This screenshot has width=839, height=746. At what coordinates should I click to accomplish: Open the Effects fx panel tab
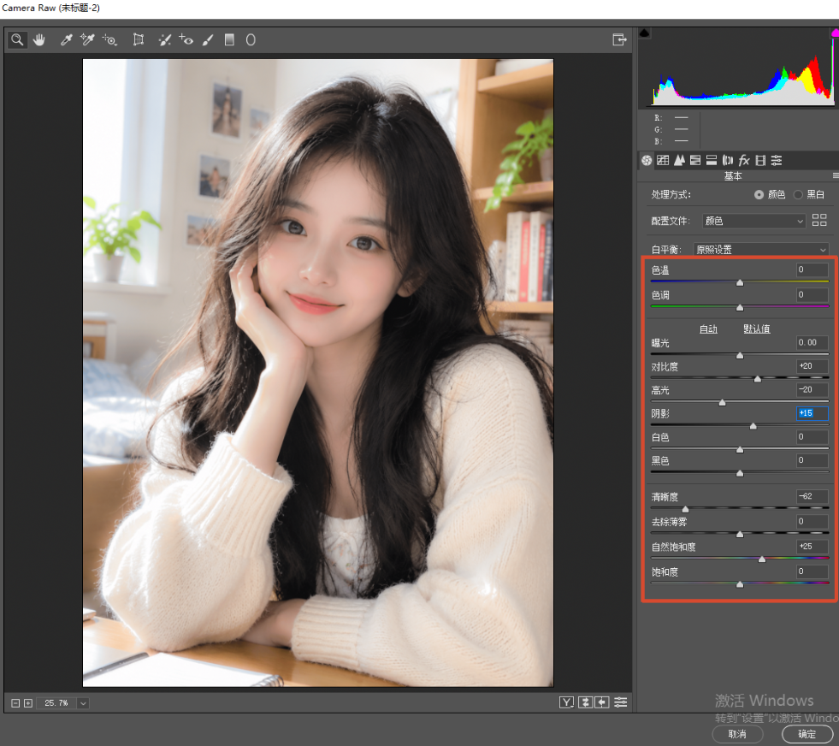coord(744,160)
